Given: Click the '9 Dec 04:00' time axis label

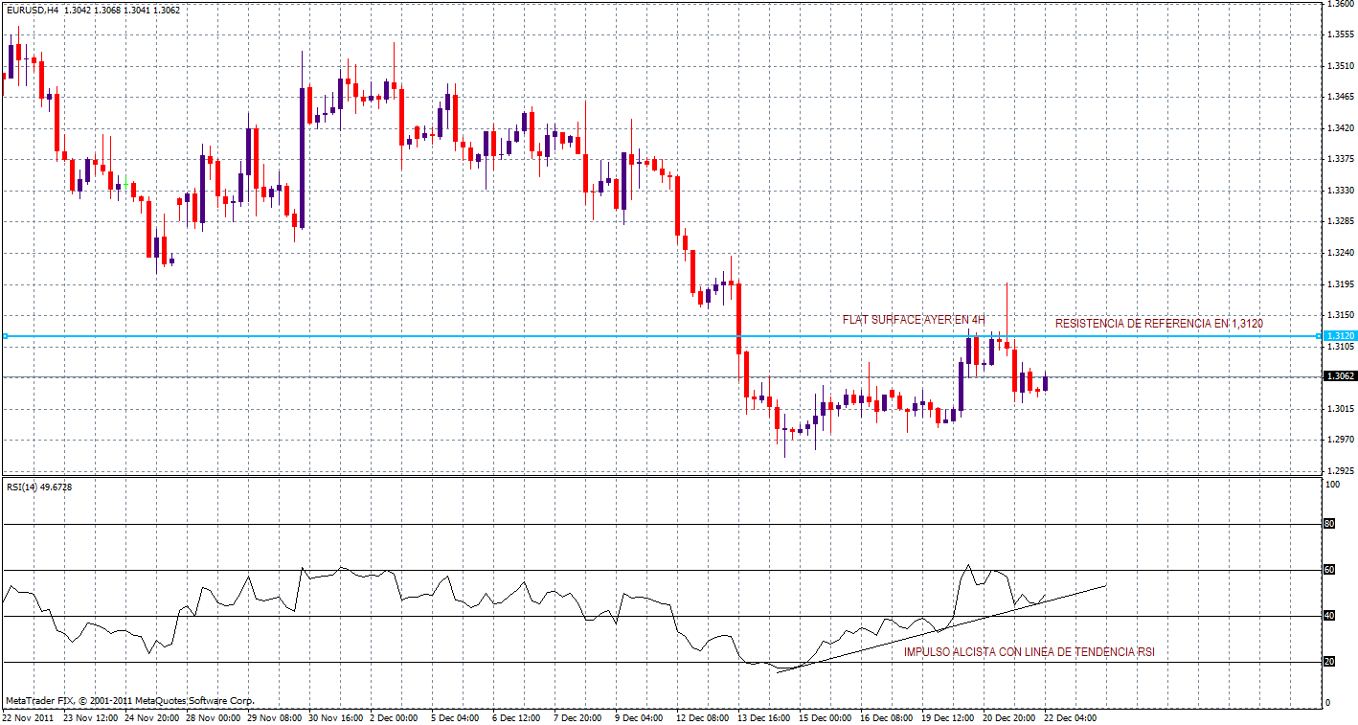Looking at the screenshot, I should [638, 717].
